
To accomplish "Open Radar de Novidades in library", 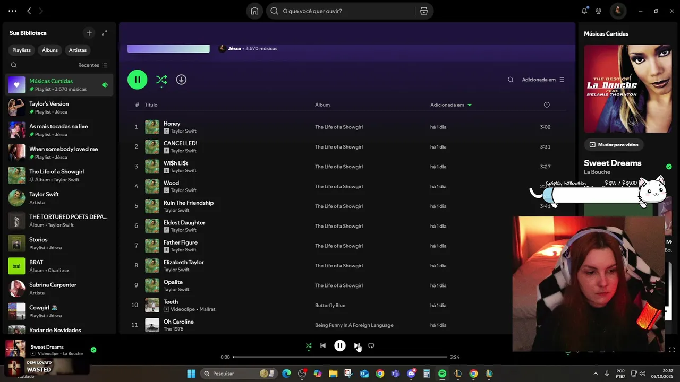I will coord(59,329).
